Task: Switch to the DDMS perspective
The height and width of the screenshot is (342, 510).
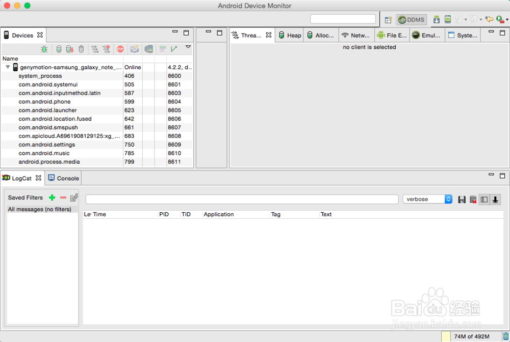Action: click(x=412, y=20)
